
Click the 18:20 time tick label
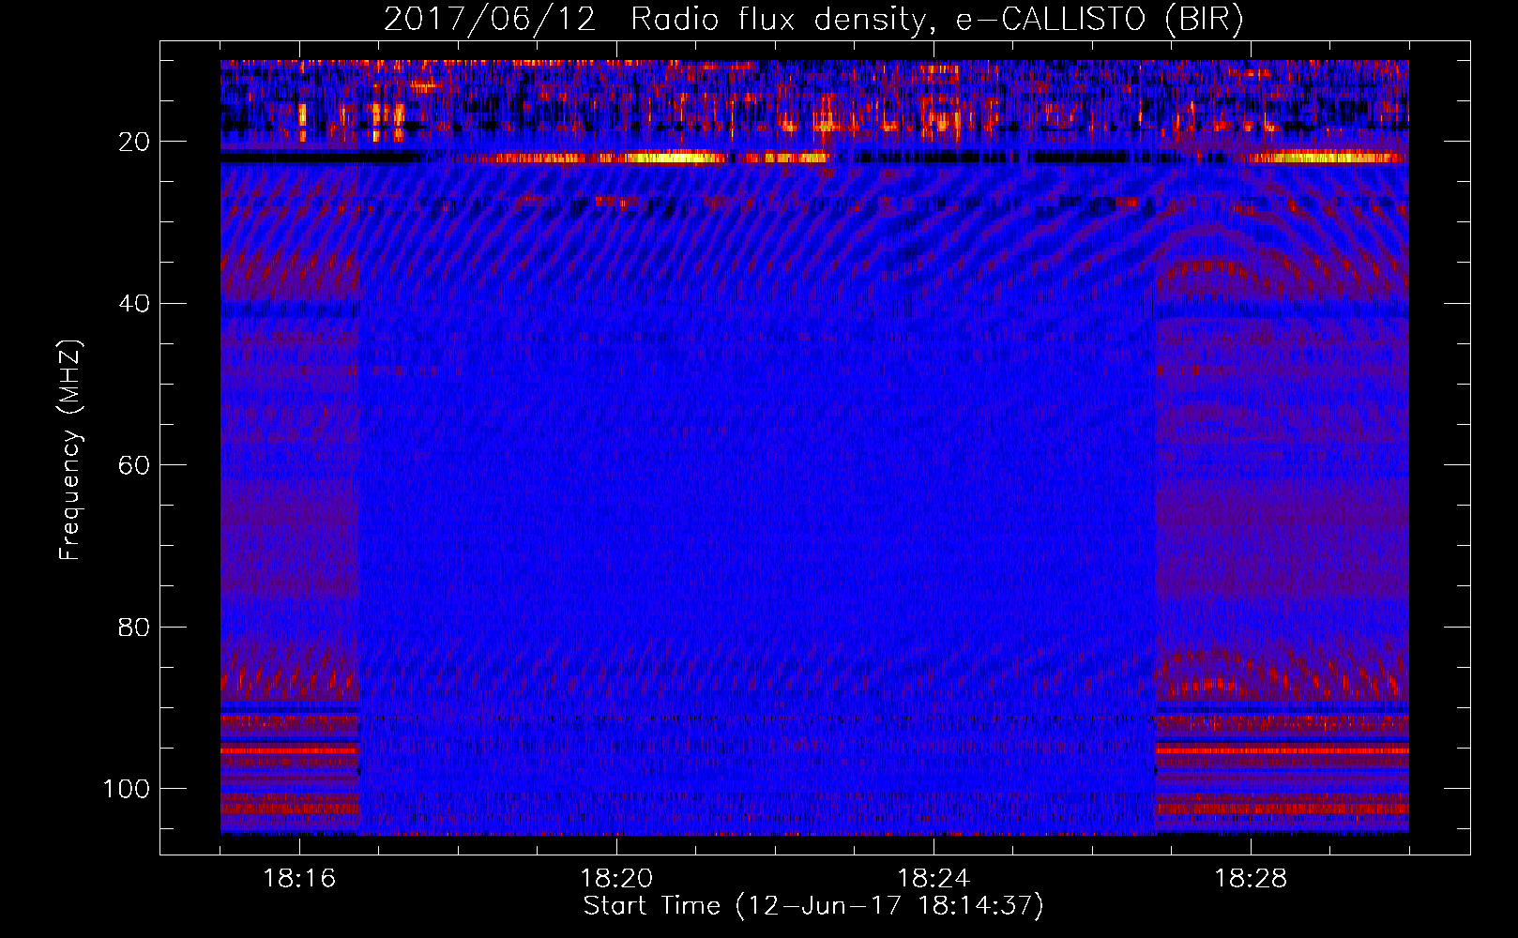coord(616,879)
